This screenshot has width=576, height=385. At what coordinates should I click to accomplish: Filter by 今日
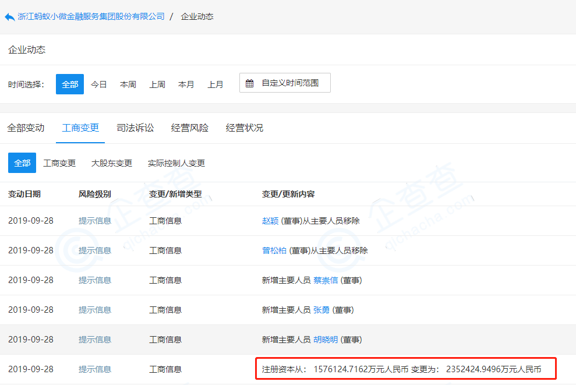(x=99, y=84)
